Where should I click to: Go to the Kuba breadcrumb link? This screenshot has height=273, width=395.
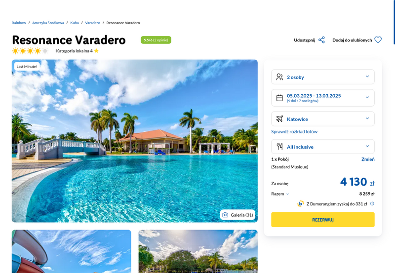[75, 23]
